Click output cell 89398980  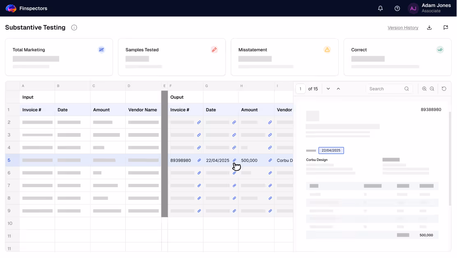[181, 161]
